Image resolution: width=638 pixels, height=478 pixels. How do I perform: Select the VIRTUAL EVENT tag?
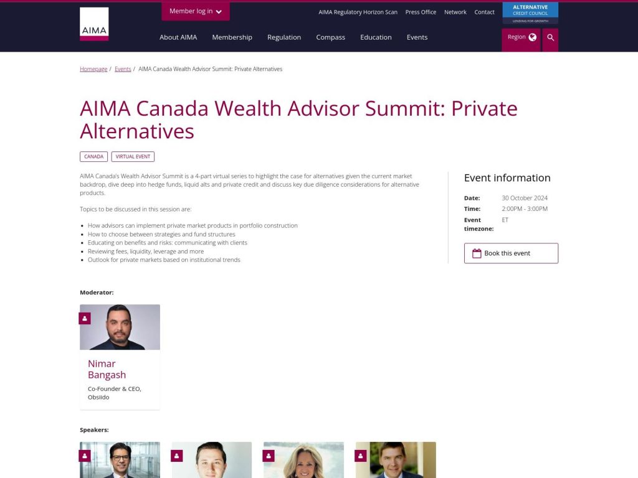tap(133, 156)
